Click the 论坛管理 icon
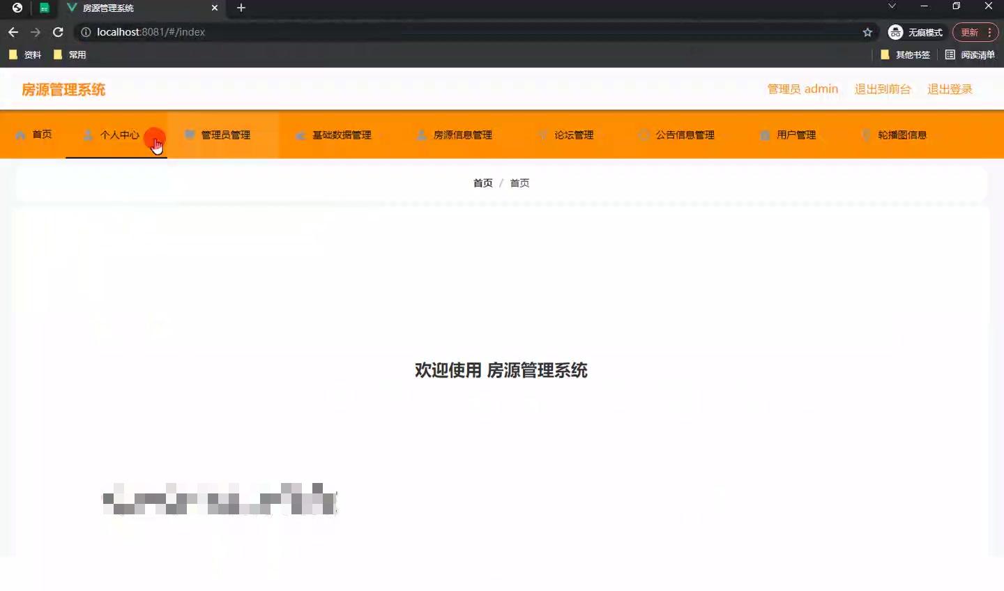 (543, 135)
